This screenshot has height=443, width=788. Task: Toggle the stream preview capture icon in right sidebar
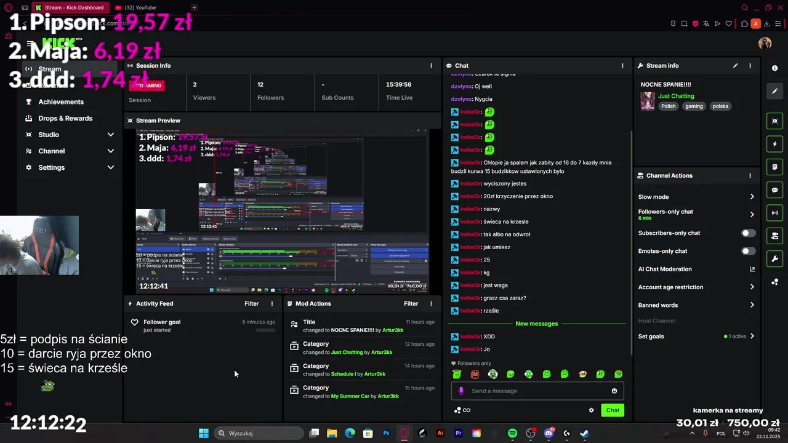[x=775, y=121]
